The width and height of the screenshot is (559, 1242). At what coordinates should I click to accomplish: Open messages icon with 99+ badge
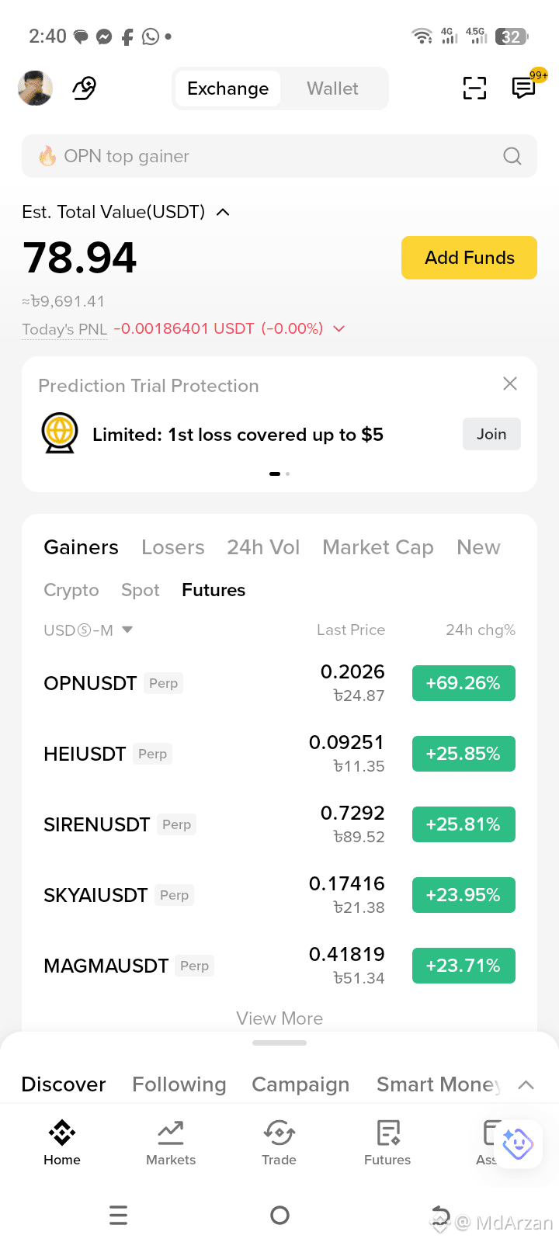[x=525, y=88]
